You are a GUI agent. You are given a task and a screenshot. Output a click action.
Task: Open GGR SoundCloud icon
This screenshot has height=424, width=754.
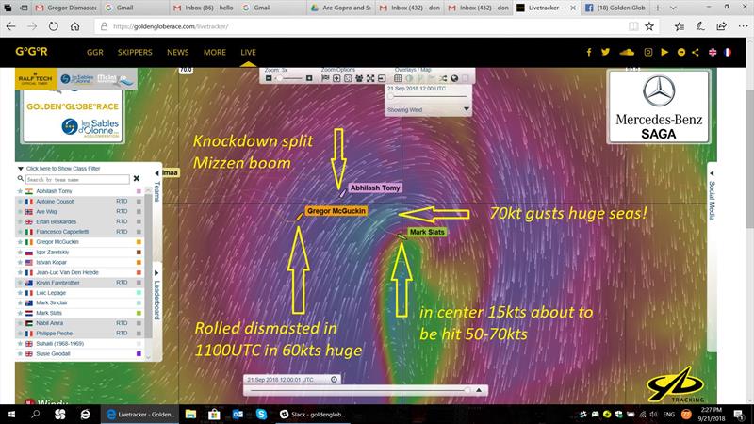point(627,52)
